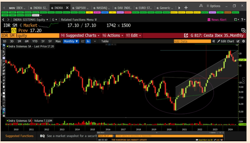The width and height of the screenshot is (250, 143).
Task: Choose the measure/percent change tool
Action: (x=4, y=51)
